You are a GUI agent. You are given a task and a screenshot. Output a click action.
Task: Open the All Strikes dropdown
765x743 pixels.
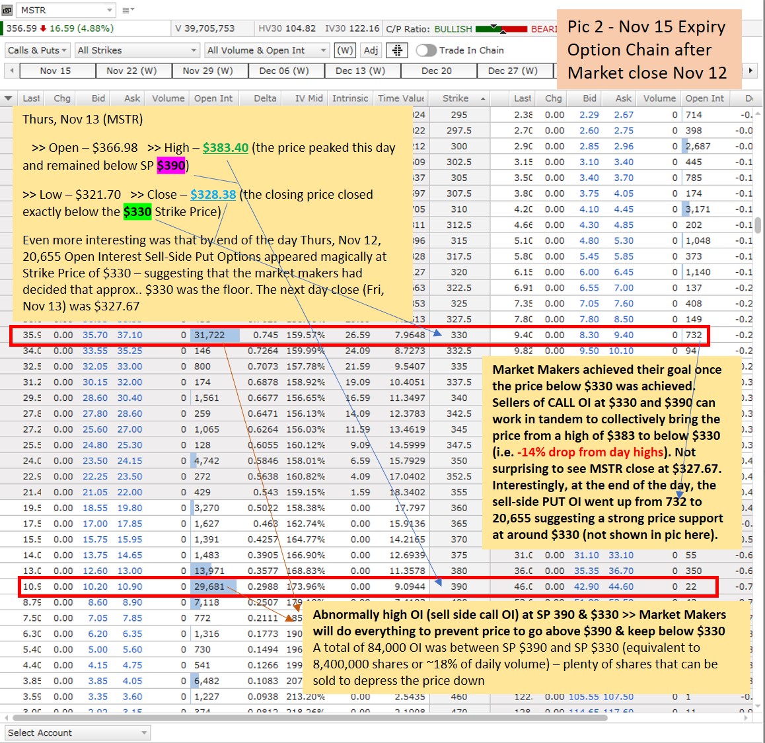(137, 50)
